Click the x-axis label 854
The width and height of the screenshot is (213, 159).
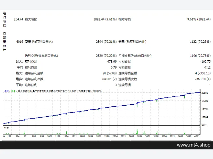(x=42, y=136)
